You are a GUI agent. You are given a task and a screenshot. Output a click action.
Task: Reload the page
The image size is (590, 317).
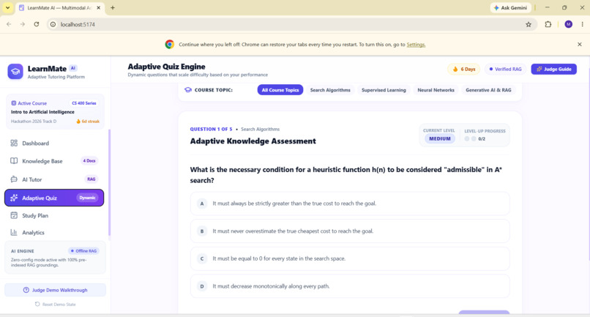point(37,24)
